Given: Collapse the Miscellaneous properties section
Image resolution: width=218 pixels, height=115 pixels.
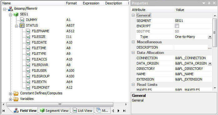Looking at the screenshot, I should 133,42.
